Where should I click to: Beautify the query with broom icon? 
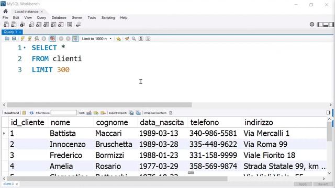point(127,39)
